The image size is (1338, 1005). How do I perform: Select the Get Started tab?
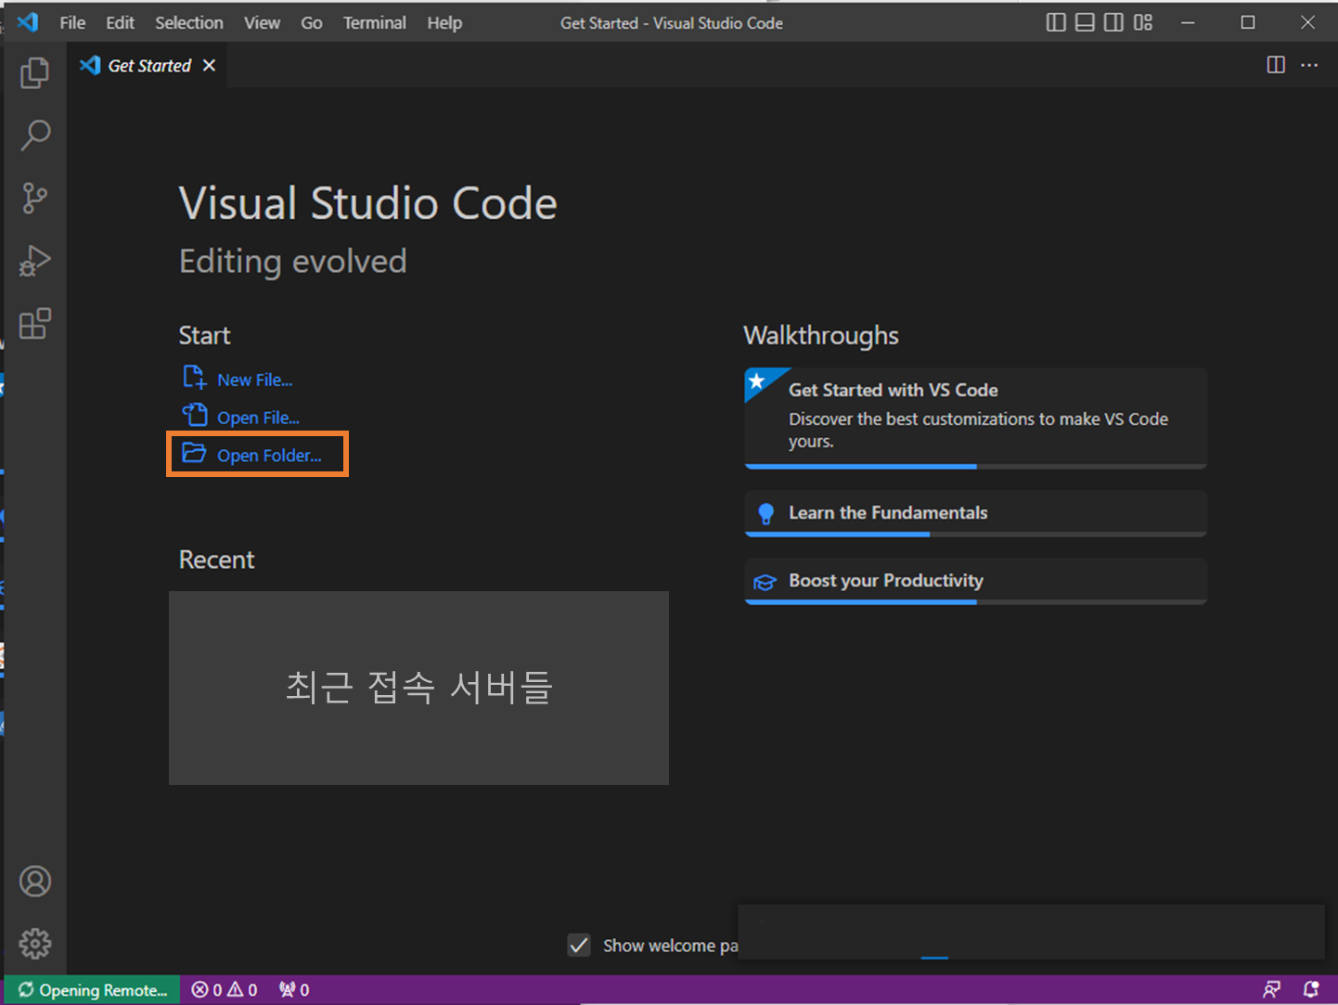pos(148,65)
